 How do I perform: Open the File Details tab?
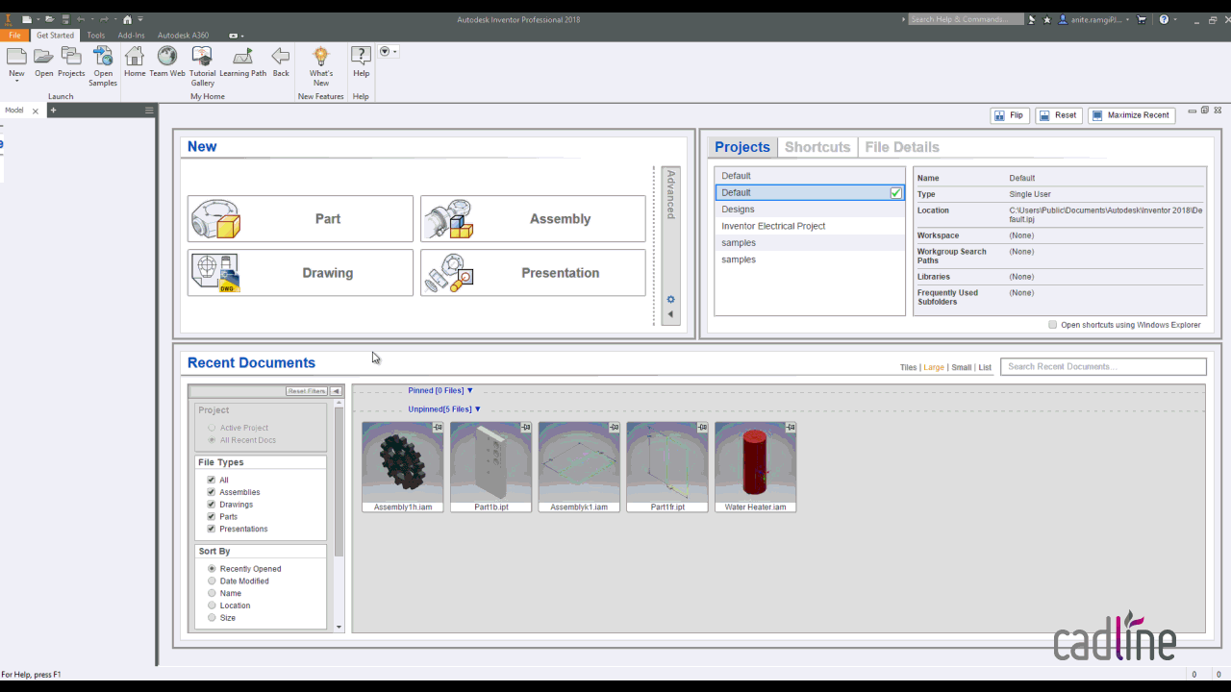902,147
